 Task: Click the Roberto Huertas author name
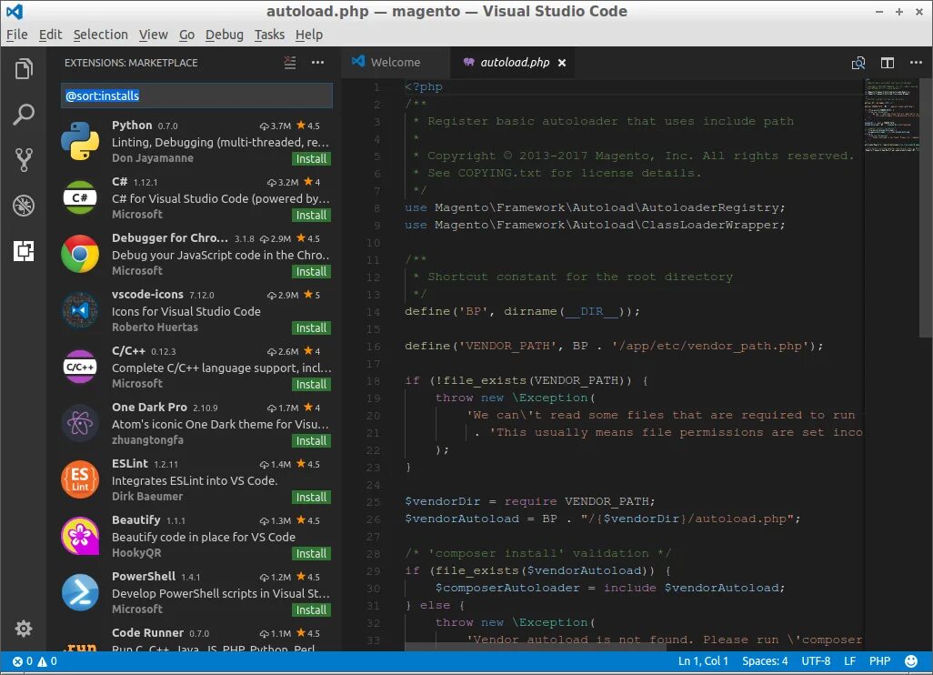pyautogui.click(x=155, y=327)
